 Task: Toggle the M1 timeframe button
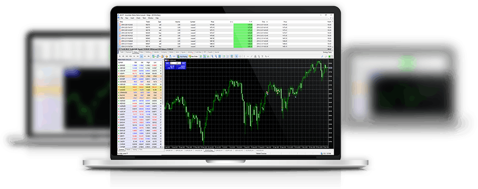coord(120,56)
